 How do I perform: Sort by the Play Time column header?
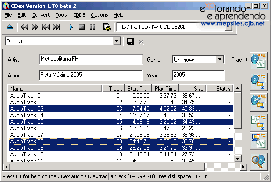(x=165, y=89)
